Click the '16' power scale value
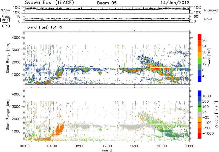Image resolution: width=219 pixels, height=152 pixels. [x=204, y=58]
